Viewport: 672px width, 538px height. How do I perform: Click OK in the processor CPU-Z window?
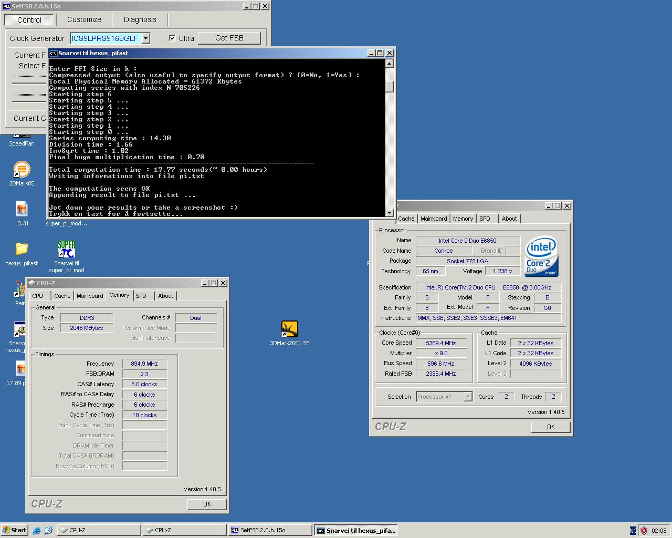[551, 427]
